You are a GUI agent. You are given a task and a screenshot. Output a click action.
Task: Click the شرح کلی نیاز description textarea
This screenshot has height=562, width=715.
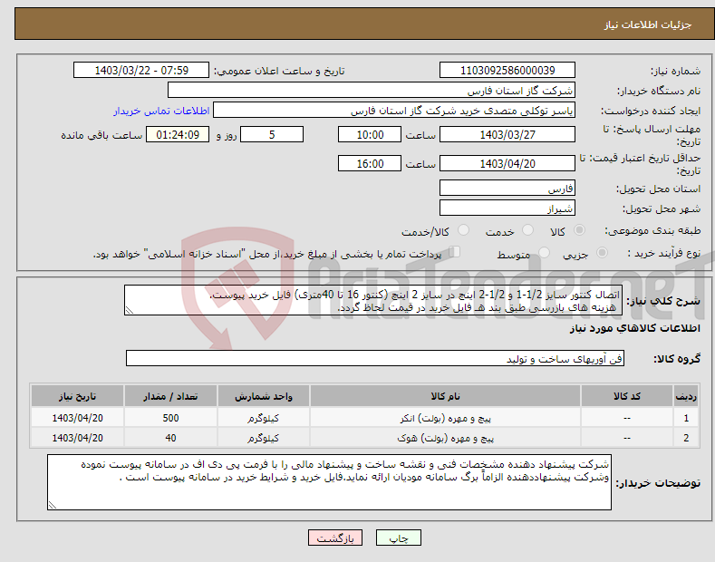coord(373,300)
